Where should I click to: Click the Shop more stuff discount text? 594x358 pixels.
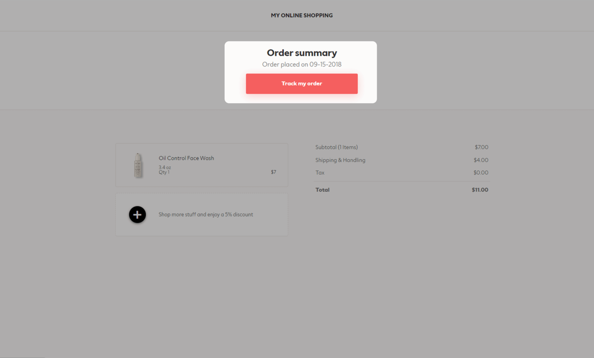206,215
